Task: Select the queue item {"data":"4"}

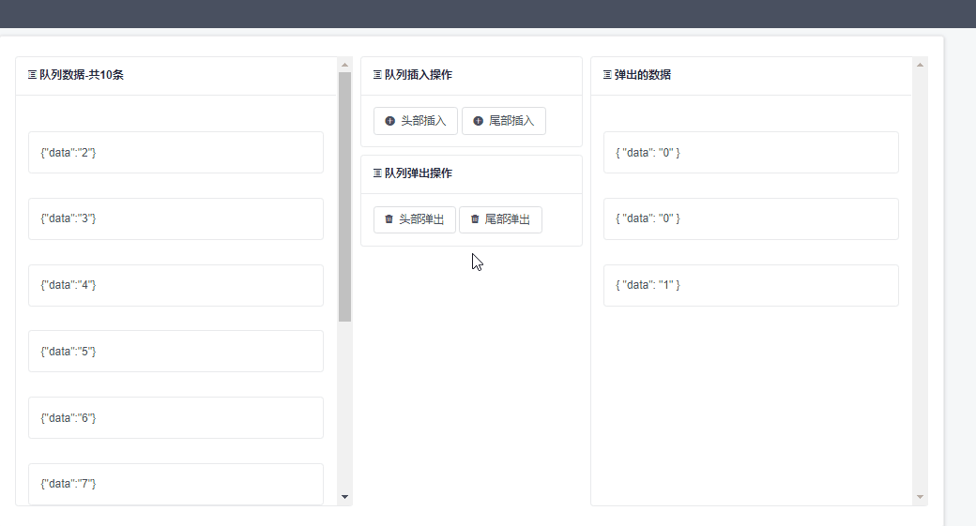Action: point(175,285)
